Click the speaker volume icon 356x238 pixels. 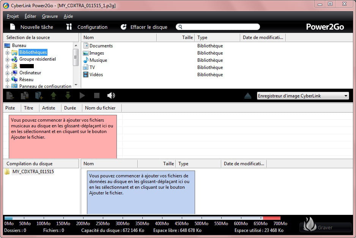111,96
